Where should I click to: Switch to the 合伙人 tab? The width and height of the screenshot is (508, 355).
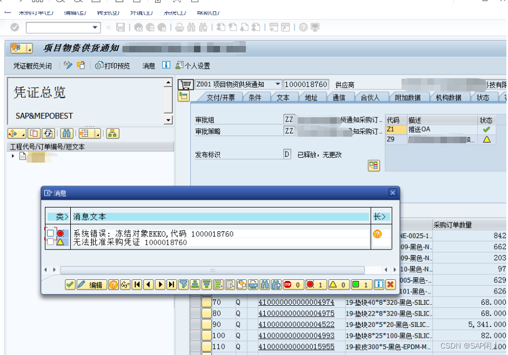(370, 97)
